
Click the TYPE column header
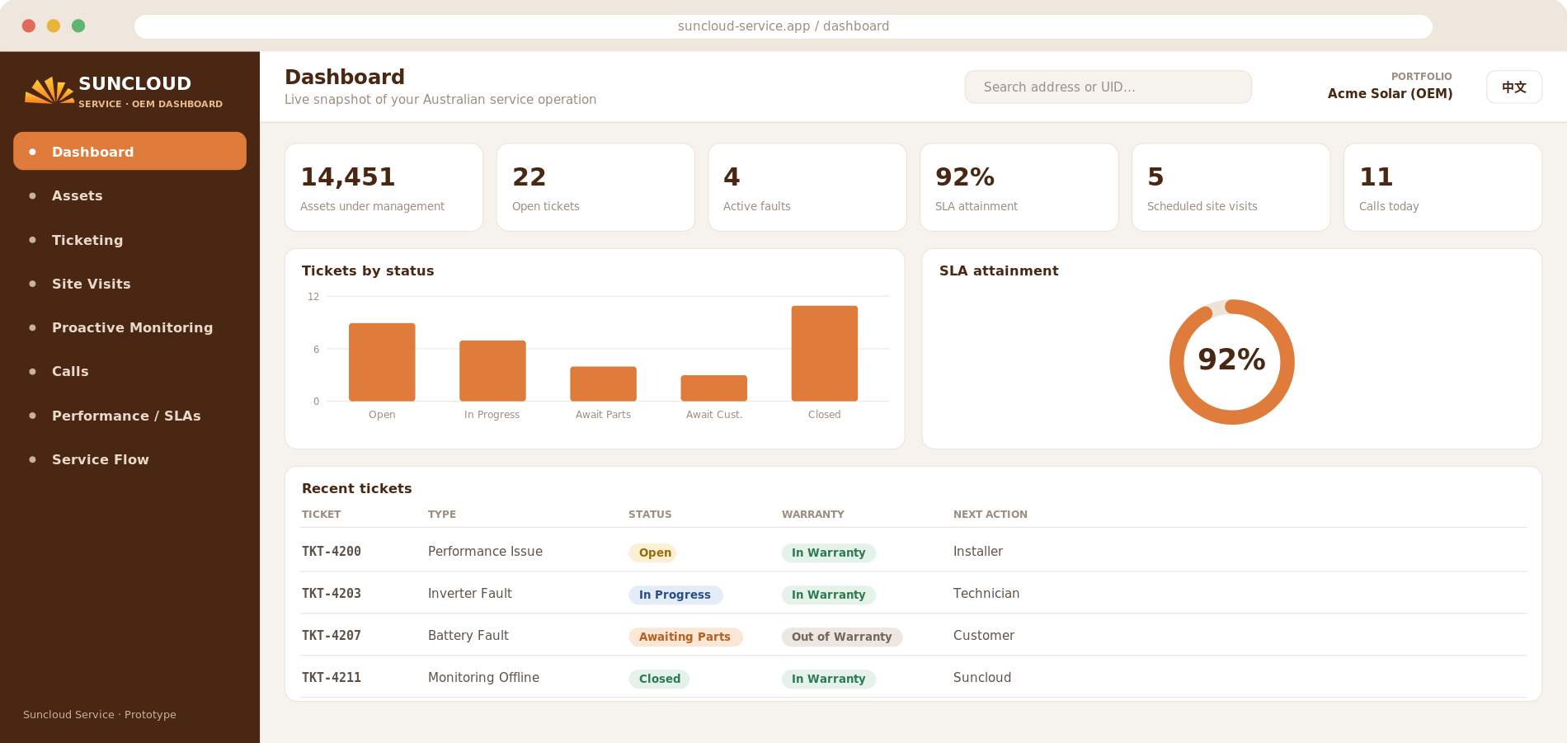pos(442,514)
